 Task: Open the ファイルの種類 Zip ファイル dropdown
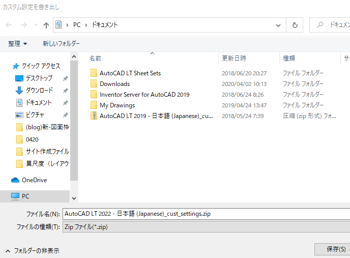click(x=206, y=227)
